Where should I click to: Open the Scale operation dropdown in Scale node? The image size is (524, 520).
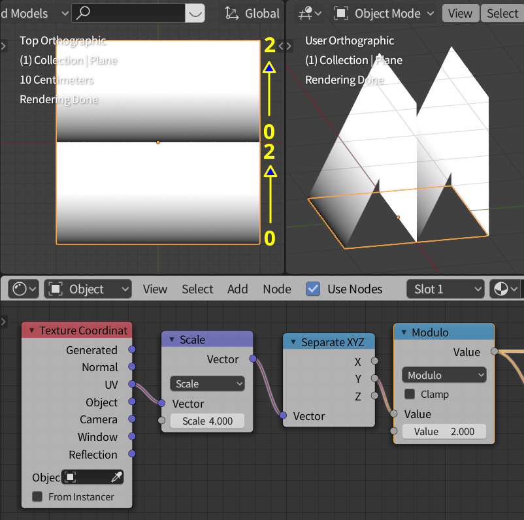tap(207, 383)
